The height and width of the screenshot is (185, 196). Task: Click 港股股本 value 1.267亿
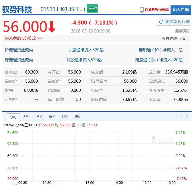point(181,90)
